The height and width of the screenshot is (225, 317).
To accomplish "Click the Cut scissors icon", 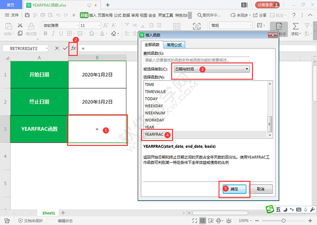I will [20, 25].
